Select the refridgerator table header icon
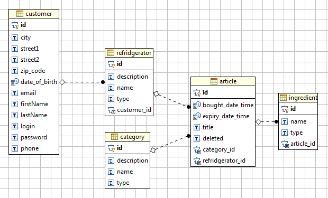The height and width of the screenshot is (198, 328). 111,53
